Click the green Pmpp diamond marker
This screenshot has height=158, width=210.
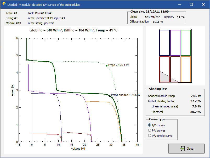[x=107, y=66]
